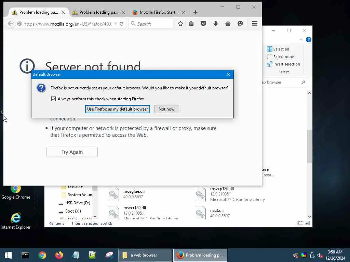350x262 pixels.
Task: Select LOCALE folder in Explorer tree
Action: [x=72, y=187]
